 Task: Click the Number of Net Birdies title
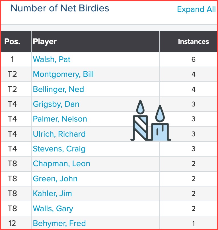click(60, 8)
